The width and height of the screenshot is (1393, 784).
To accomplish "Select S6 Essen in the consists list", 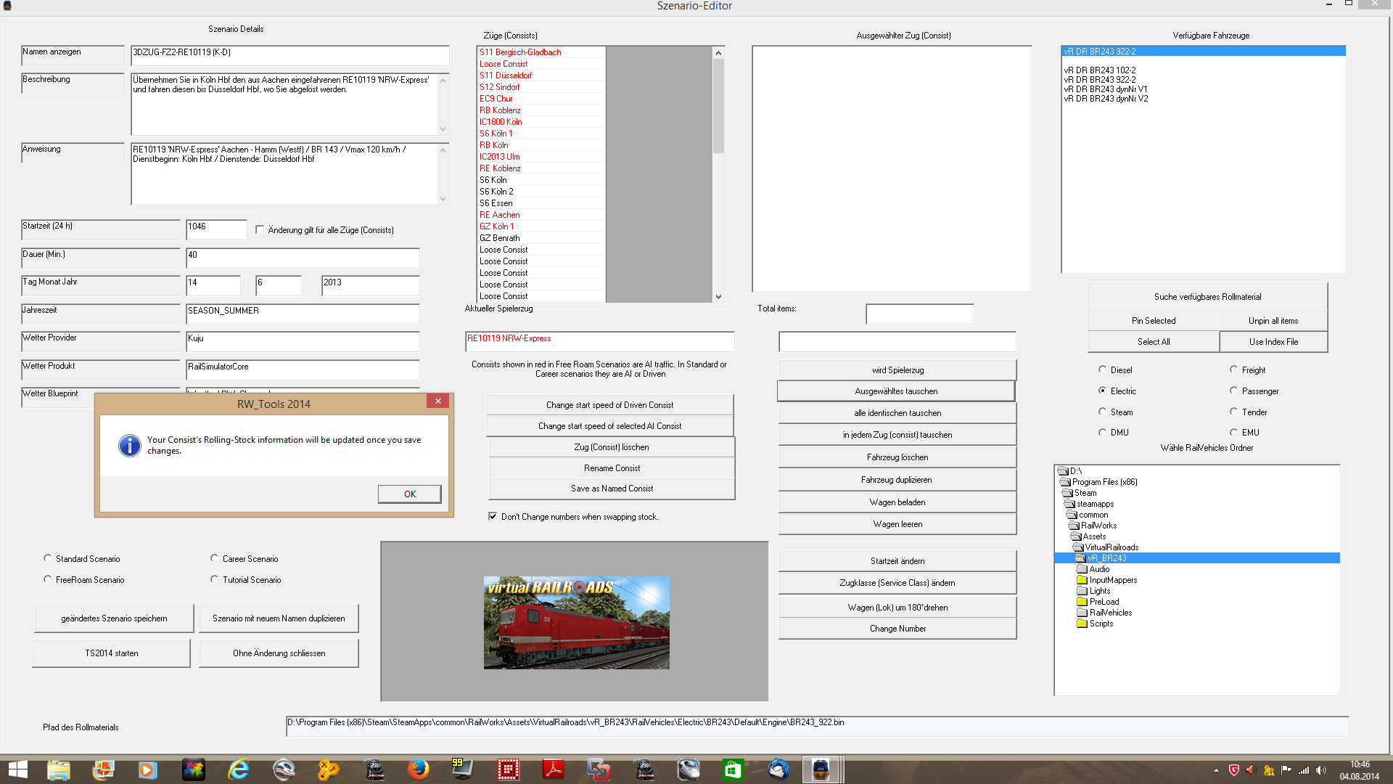I will pyautogui.click(x=496, y=203).
